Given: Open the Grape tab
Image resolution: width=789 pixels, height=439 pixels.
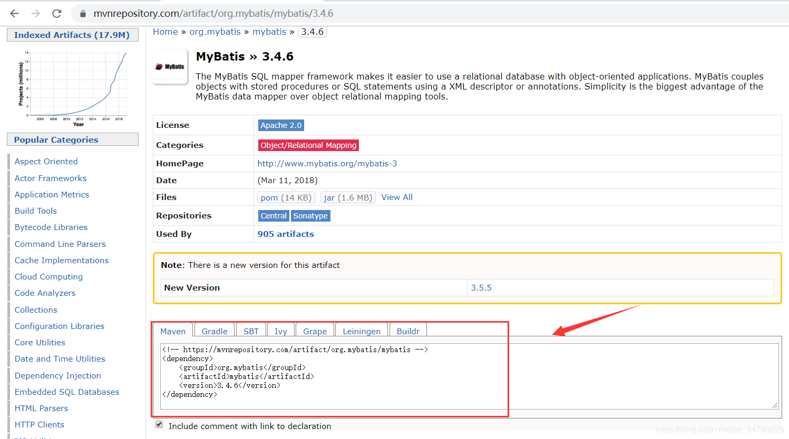Looking at the screenshot, I should [x=315, y=331].
